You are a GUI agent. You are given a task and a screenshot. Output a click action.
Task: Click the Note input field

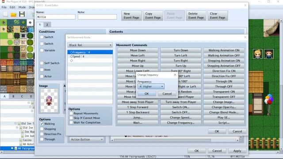tap(97, 17)
